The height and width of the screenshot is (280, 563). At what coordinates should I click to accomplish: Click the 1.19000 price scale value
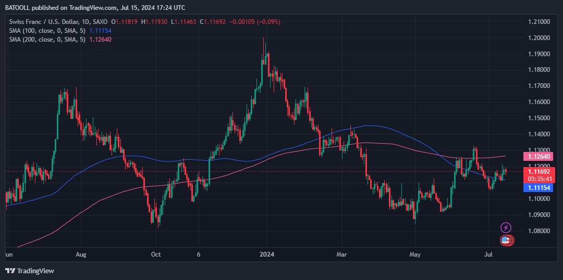(538, 54)
